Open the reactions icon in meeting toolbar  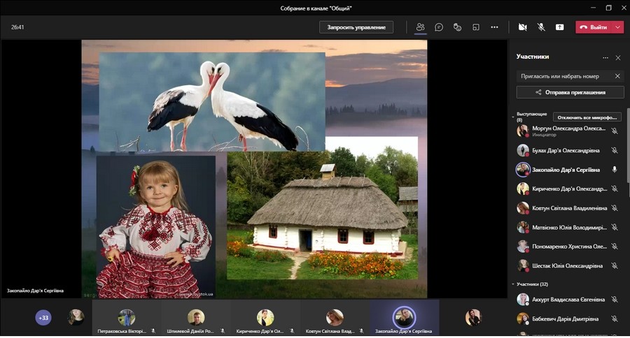[457, 27]
